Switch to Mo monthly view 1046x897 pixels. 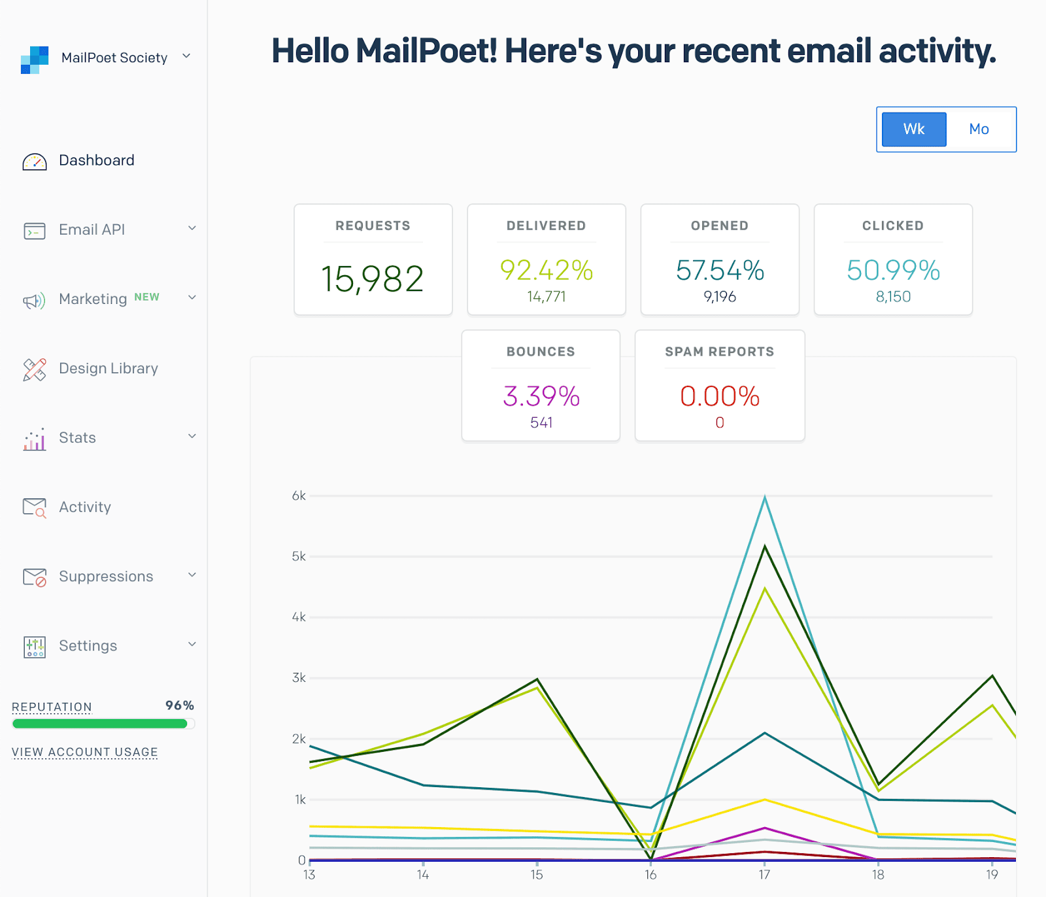pyautogui.click(x=979, y=129)
